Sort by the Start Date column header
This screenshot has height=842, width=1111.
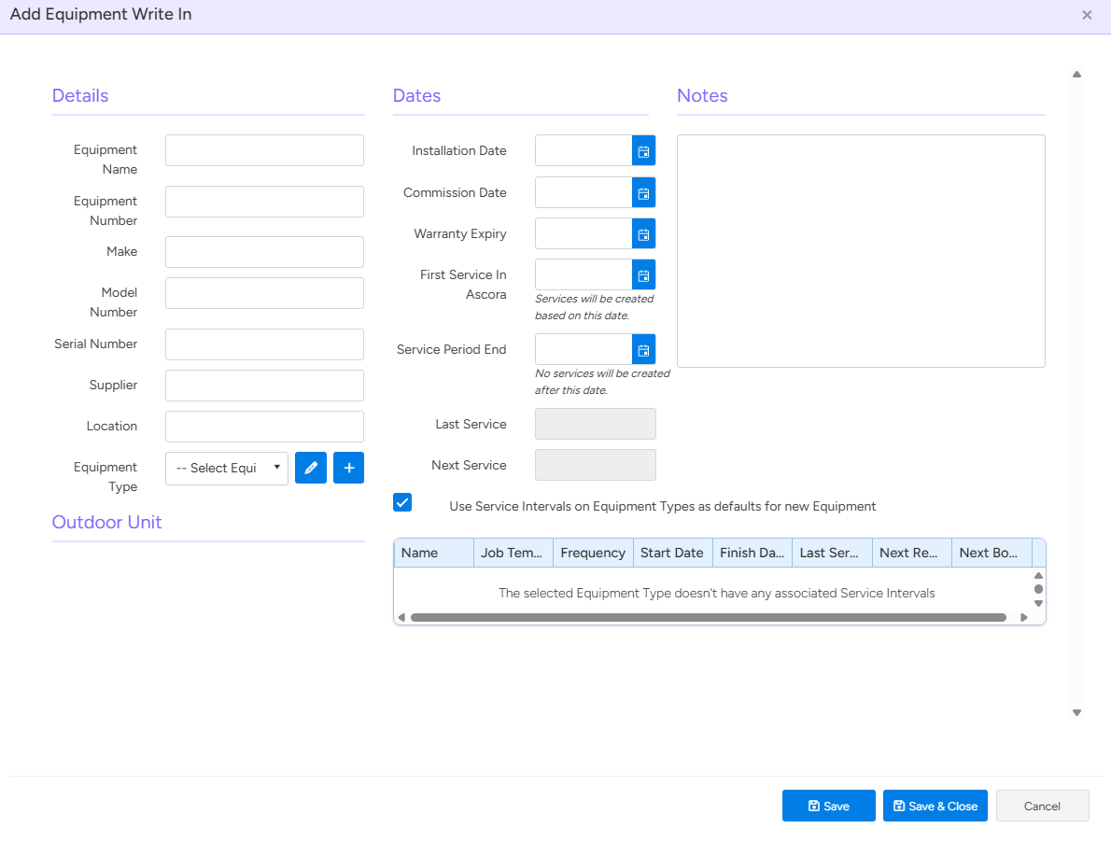click(x=672, y=553)
